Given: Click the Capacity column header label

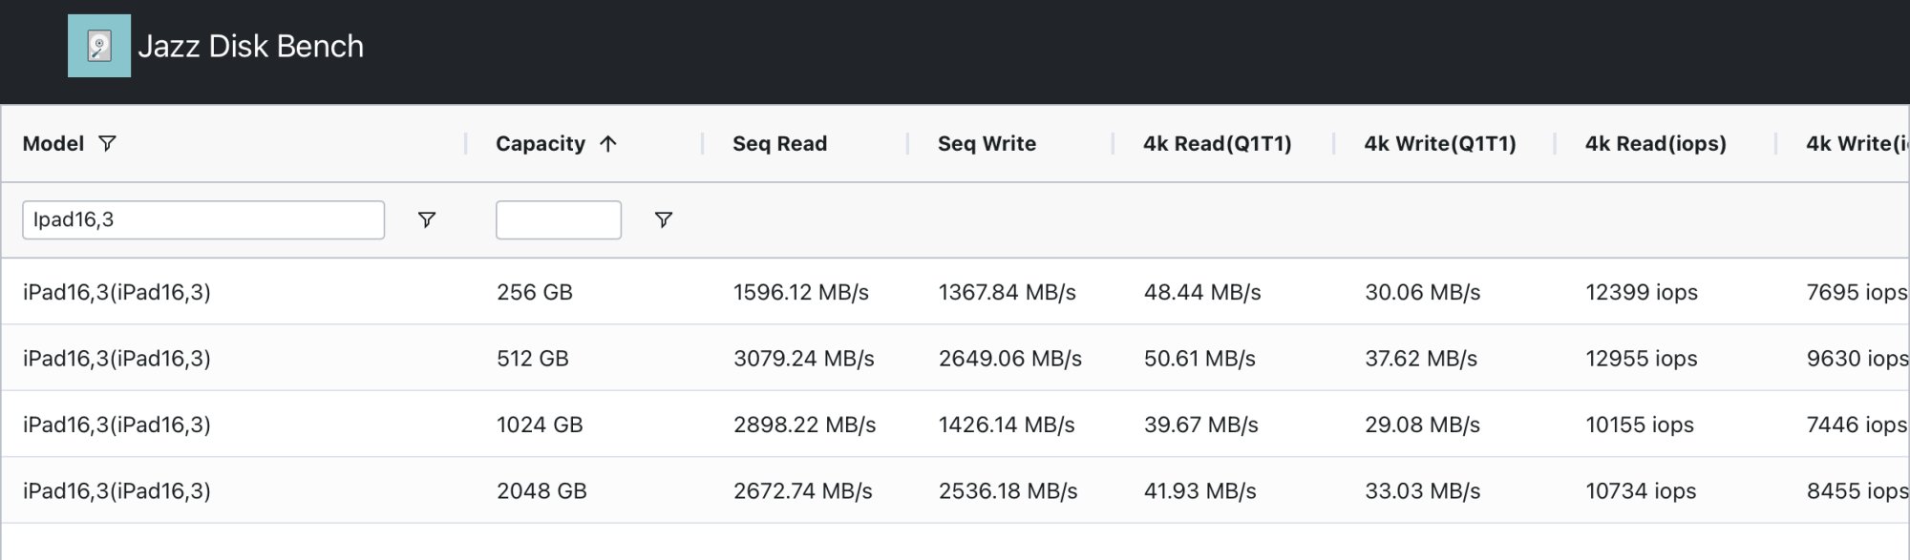Looking at the screenshot, I should (540, 144).
